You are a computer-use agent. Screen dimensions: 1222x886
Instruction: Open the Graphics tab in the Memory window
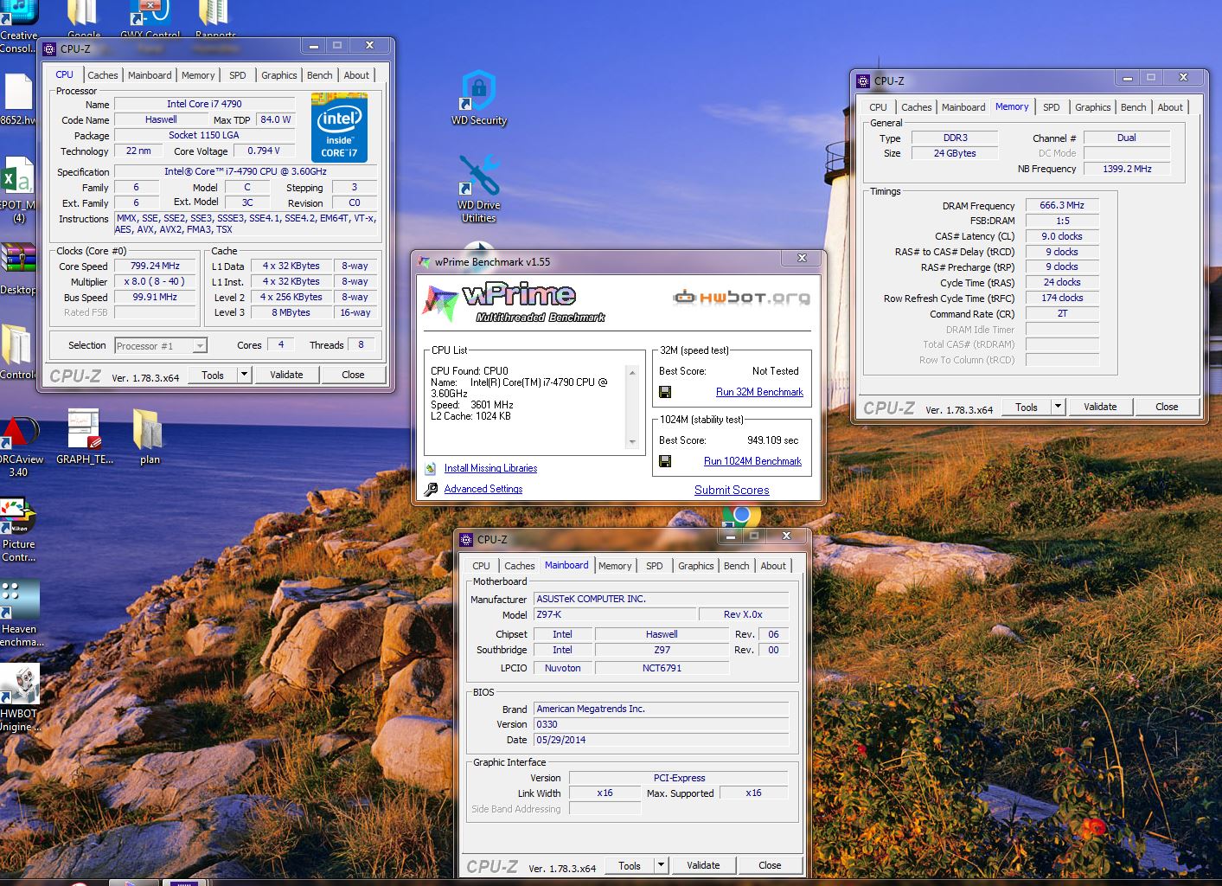point(1092,107)
